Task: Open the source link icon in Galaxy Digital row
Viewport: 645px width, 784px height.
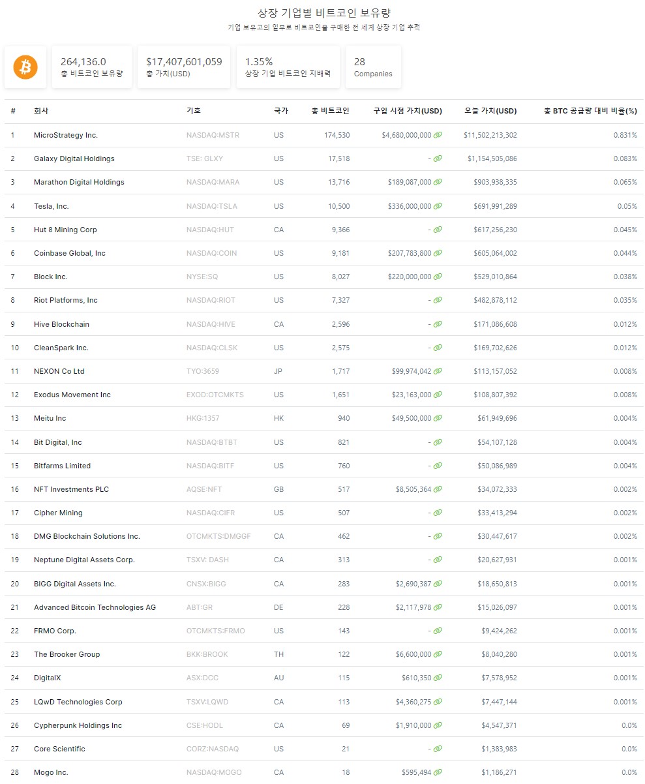Action: click(x=438, y=158)
